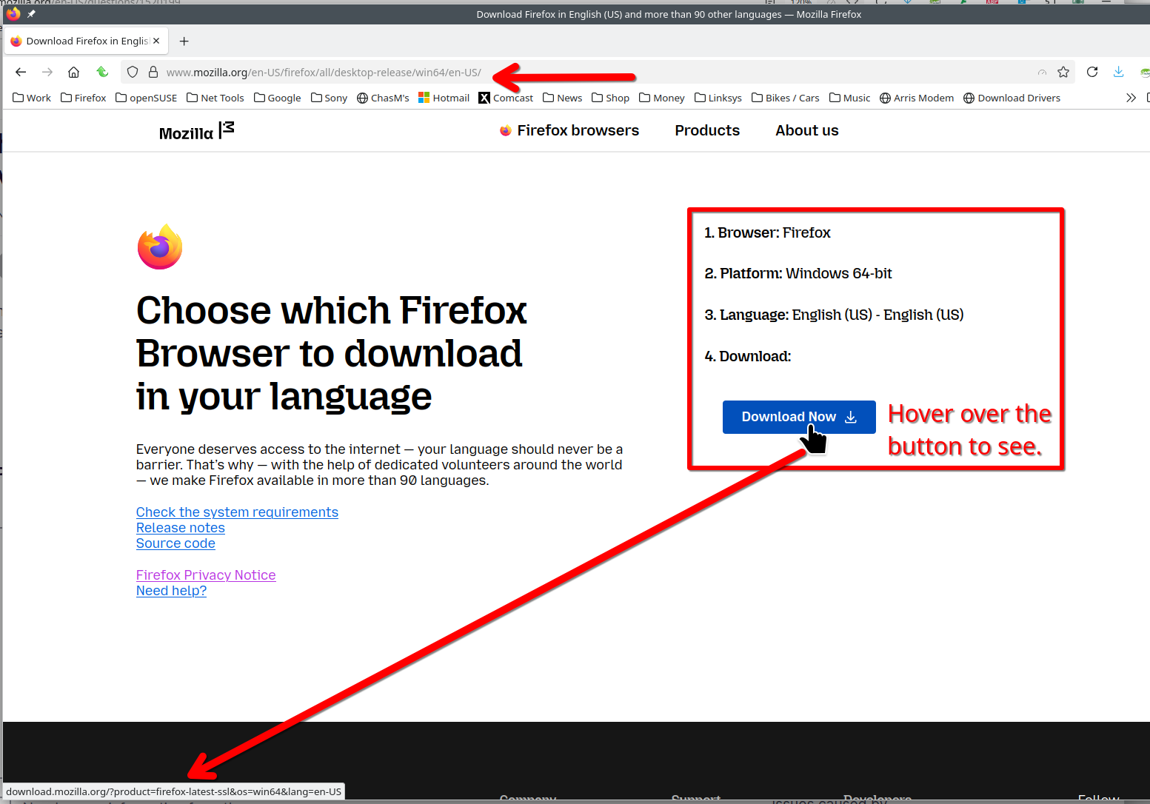Go back using the Back arrow
Viewport: 1150px width, 804px height.
coord(21,72)
